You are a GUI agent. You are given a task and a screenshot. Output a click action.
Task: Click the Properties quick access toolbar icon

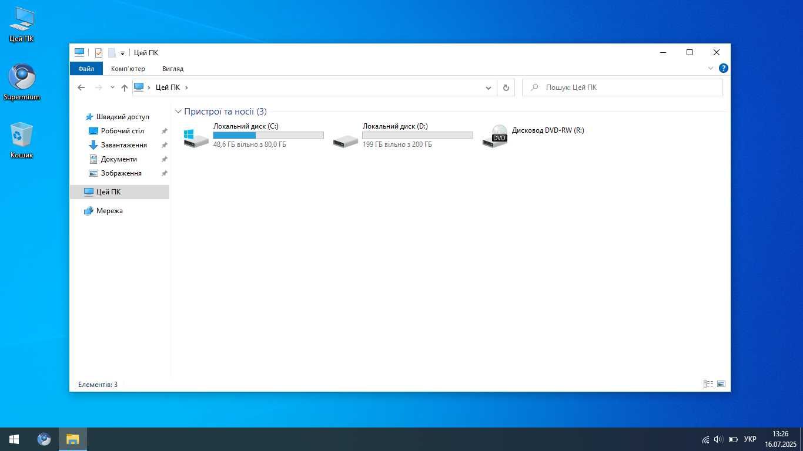click(x=99, y=53)
